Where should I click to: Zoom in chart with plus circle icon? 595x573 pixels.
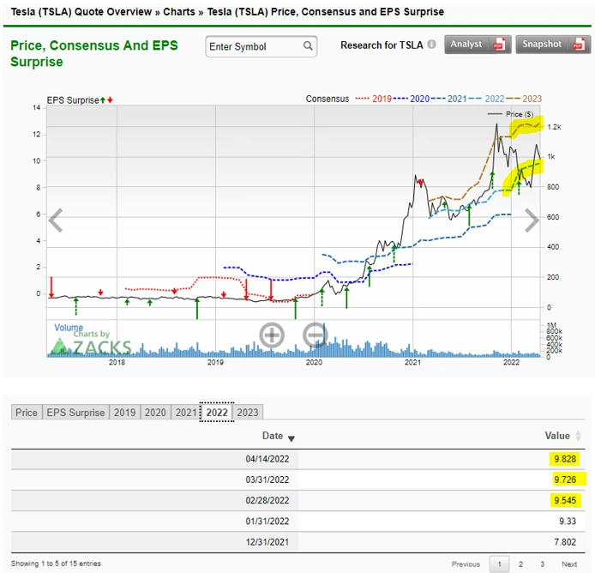point(272,335)
